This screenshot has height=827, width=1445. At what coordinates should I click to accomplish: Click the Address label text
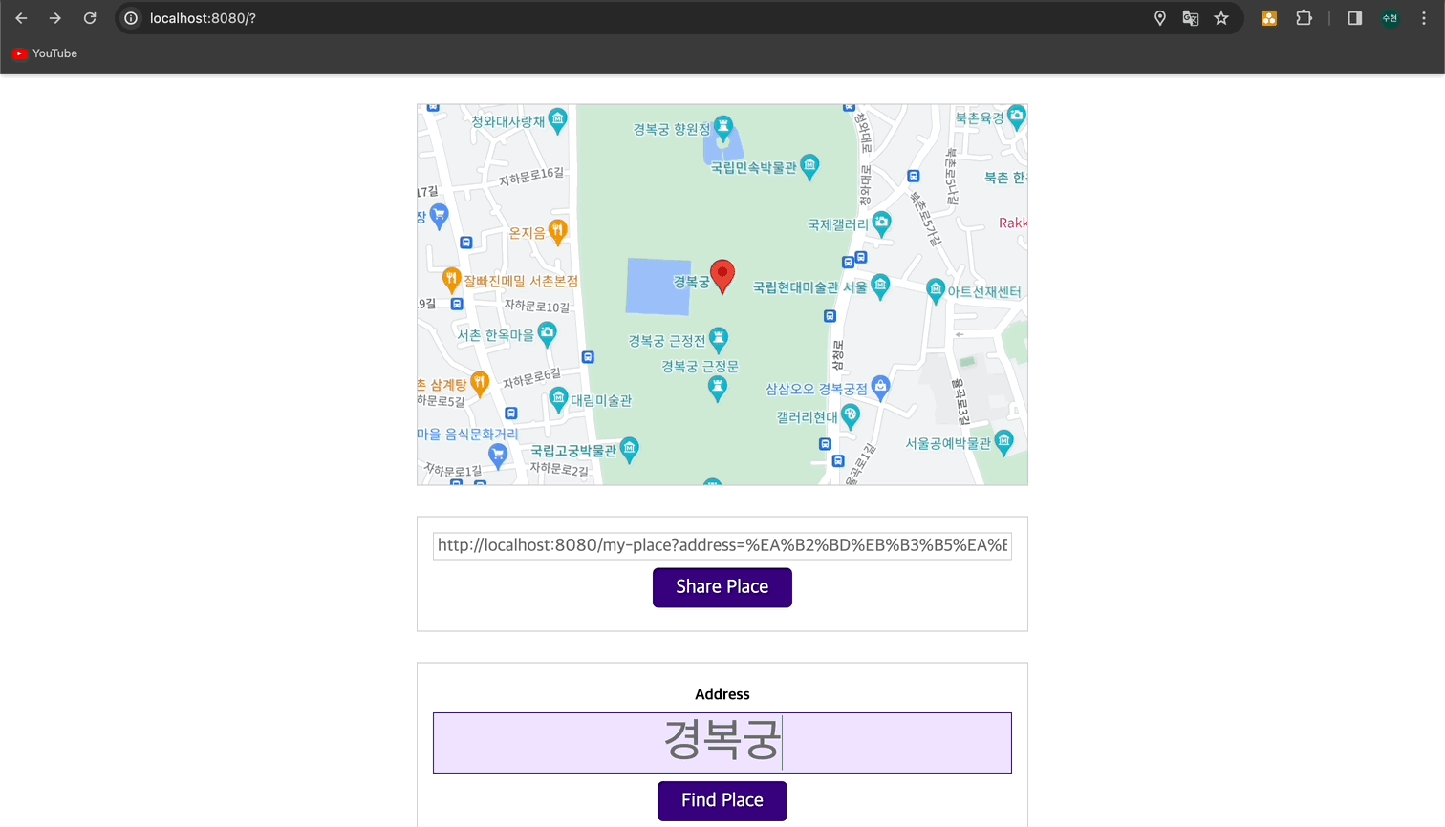click(722, 694)
